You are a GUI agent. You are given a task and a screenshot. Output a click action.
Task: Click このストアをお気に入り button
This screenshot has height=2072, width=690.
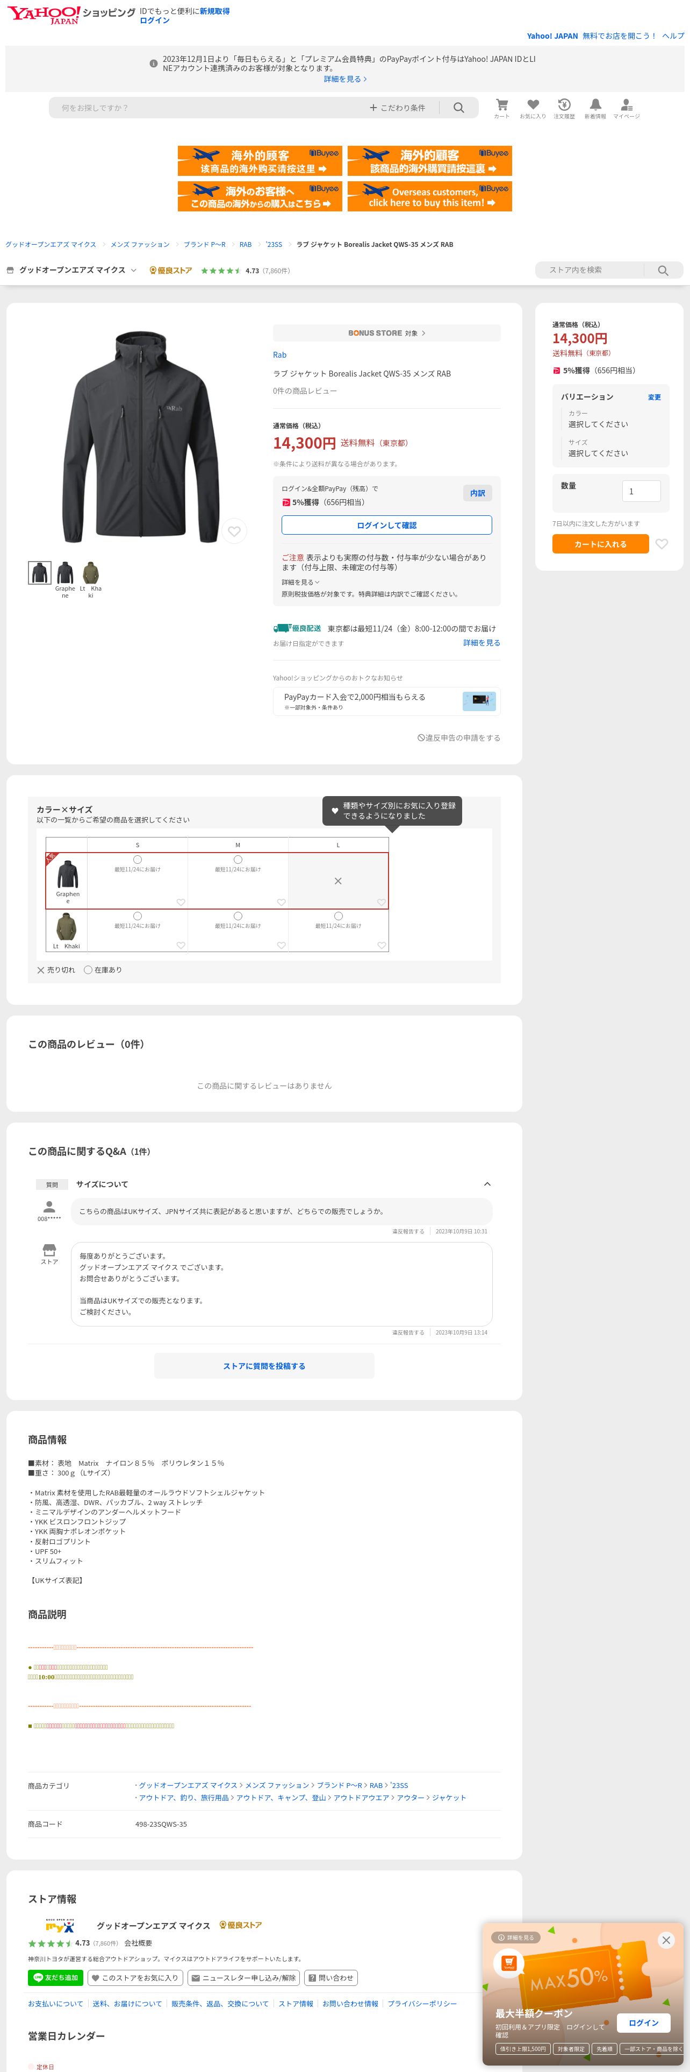(x=135, y=1977)
